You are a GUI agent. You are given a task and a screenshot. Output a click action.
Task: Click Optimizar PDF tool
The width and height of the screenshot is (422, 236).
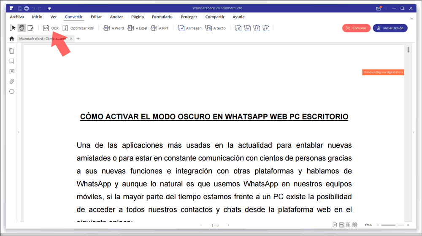pyautogui.click(x=78, y=28)
